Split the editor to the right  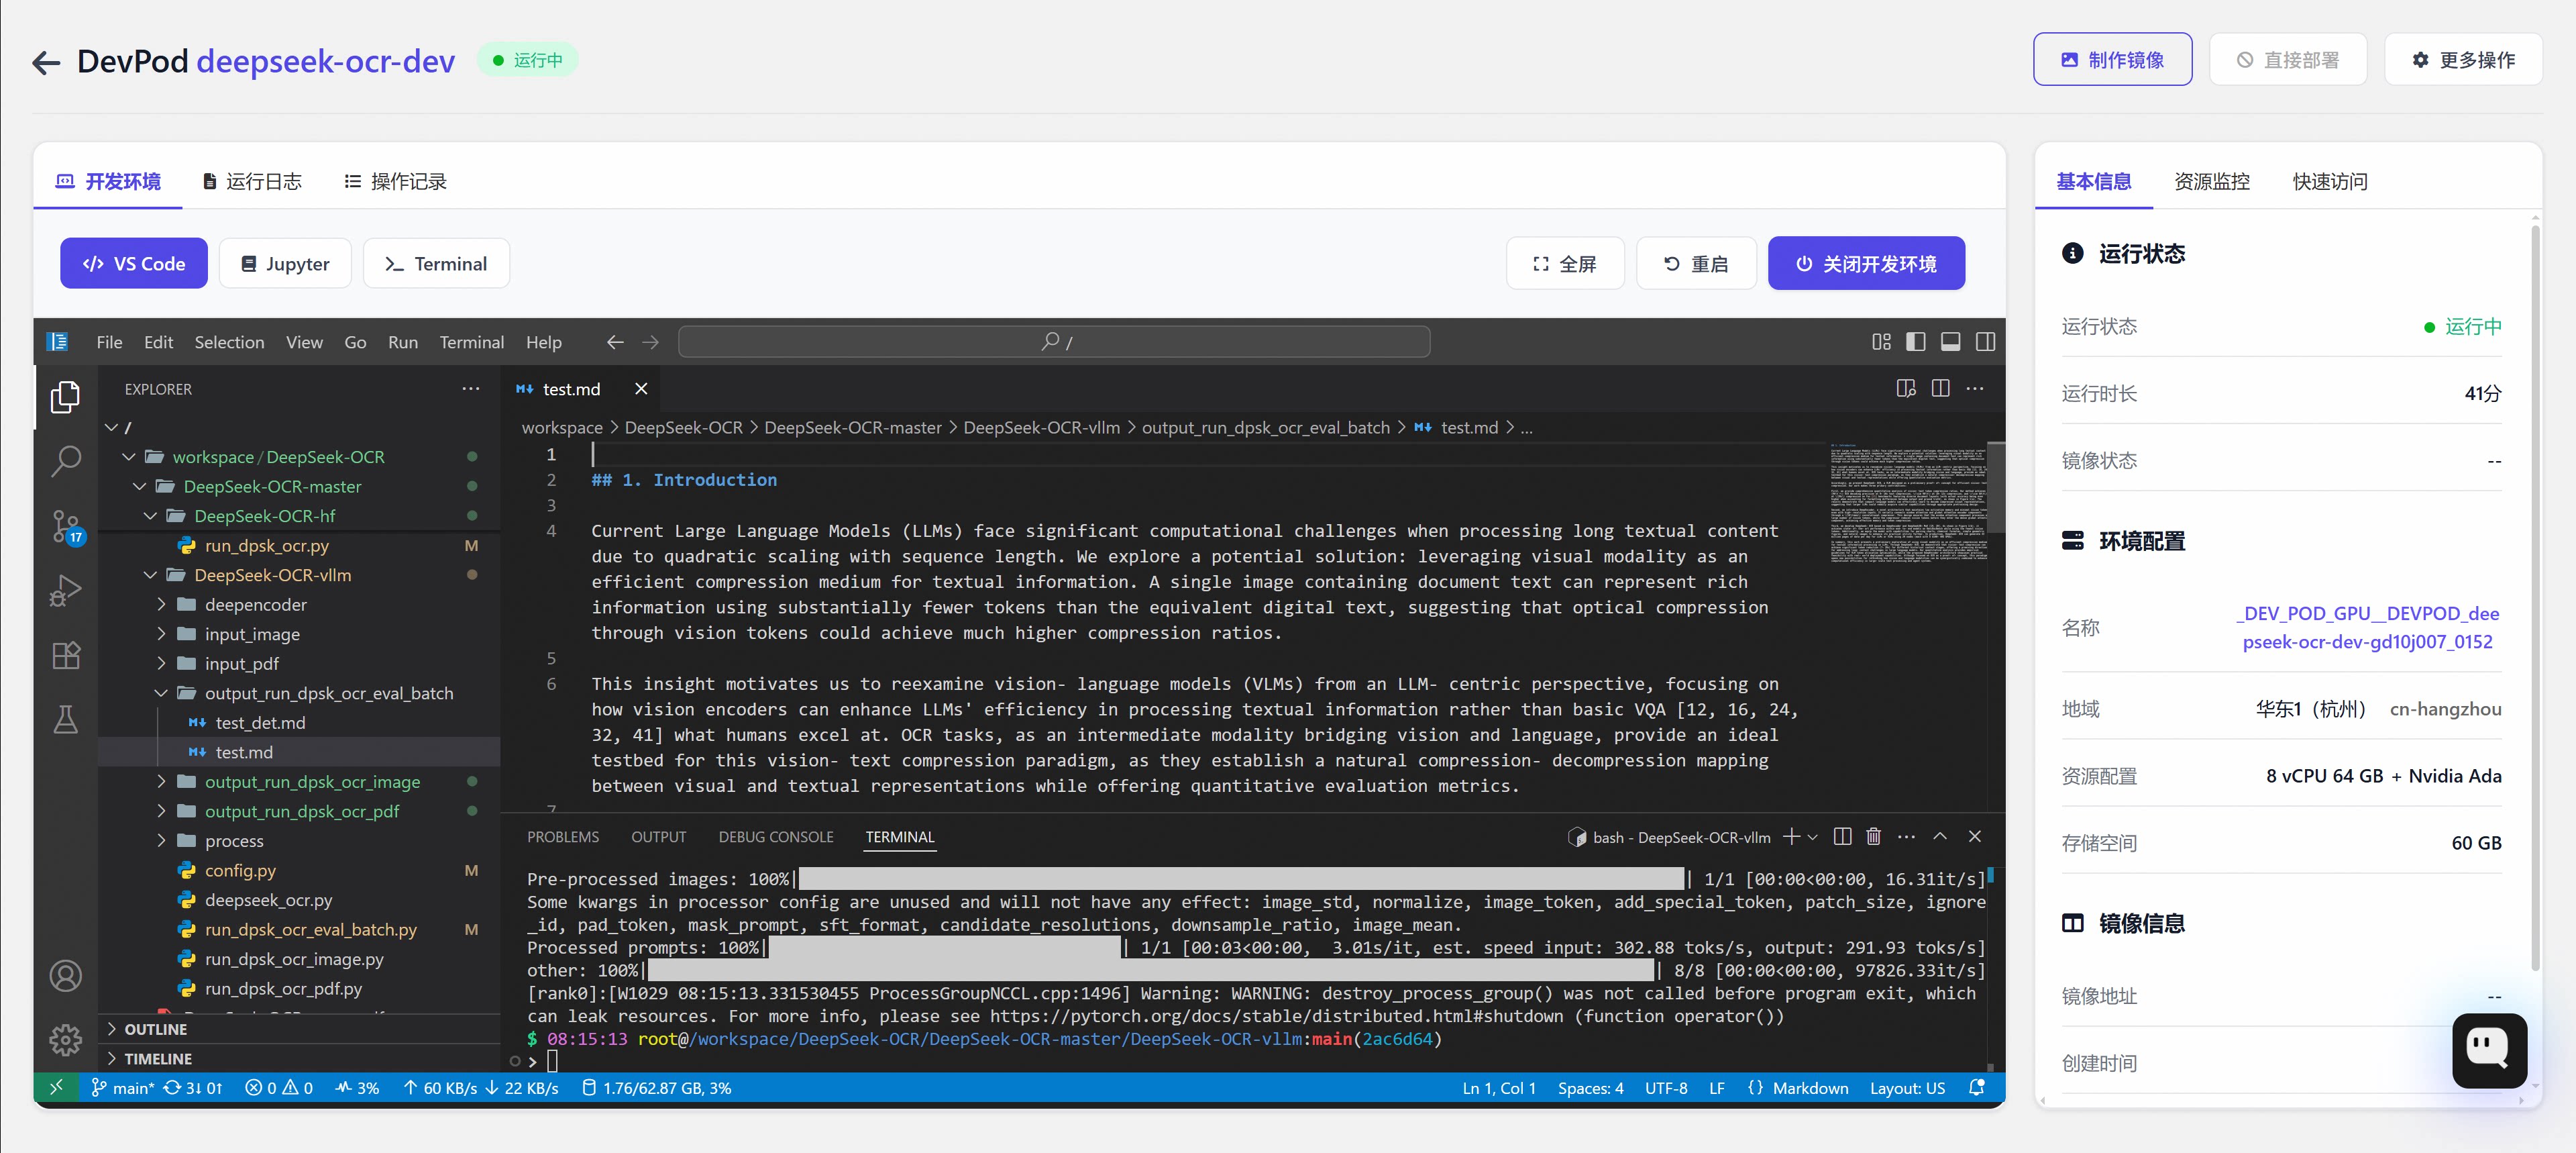1940,389
